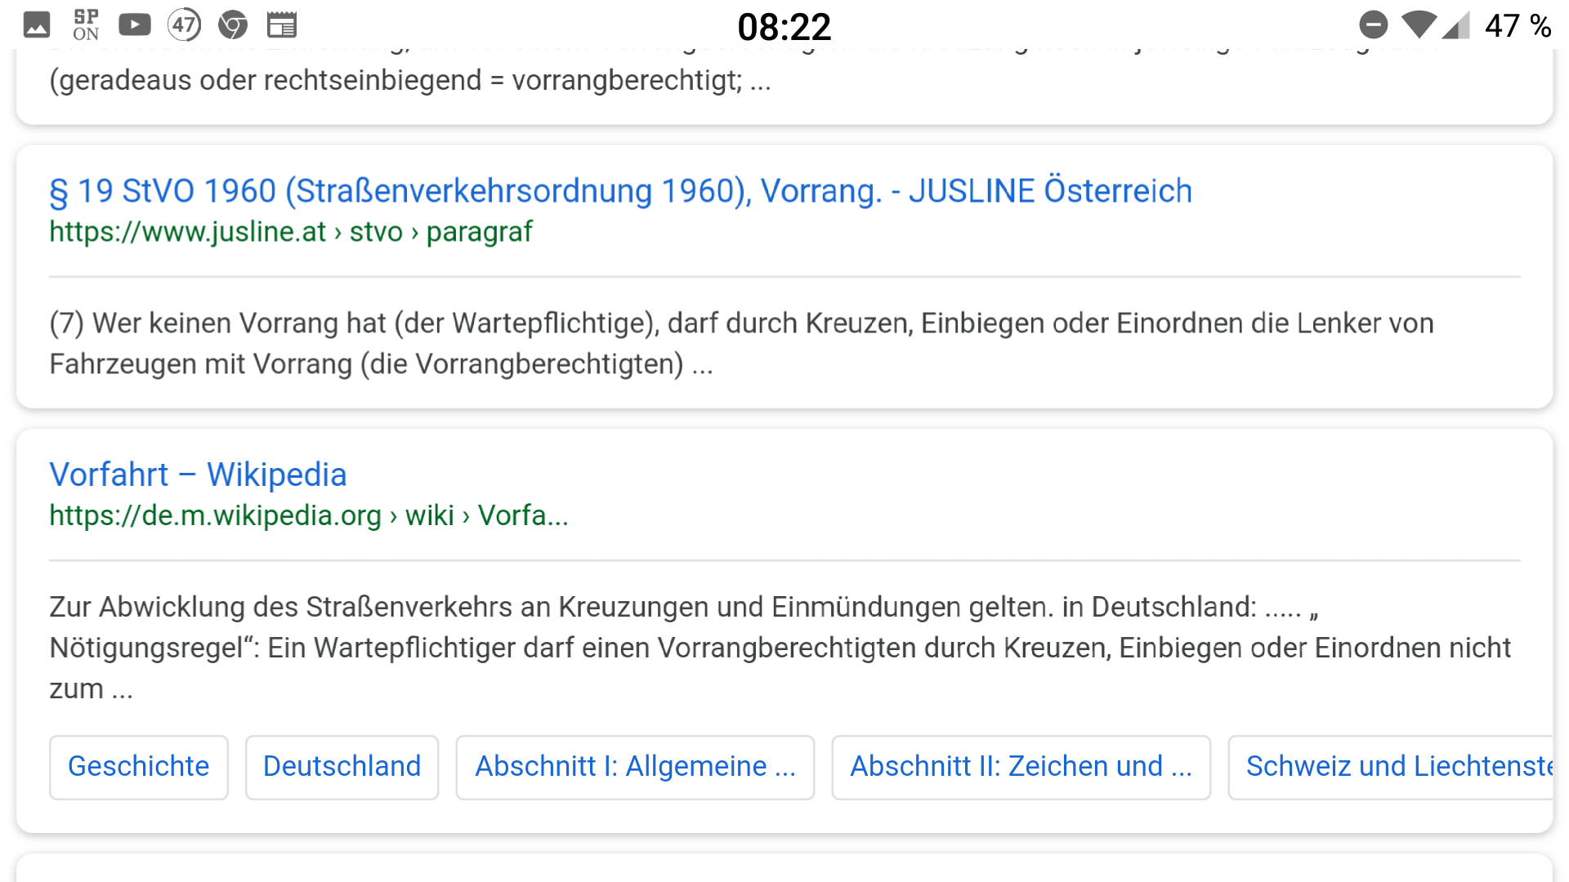This screenshot has height=882, width=1569.
Task: Open the Vorfahrt – Wikipedia result
Action: [198, 474]
